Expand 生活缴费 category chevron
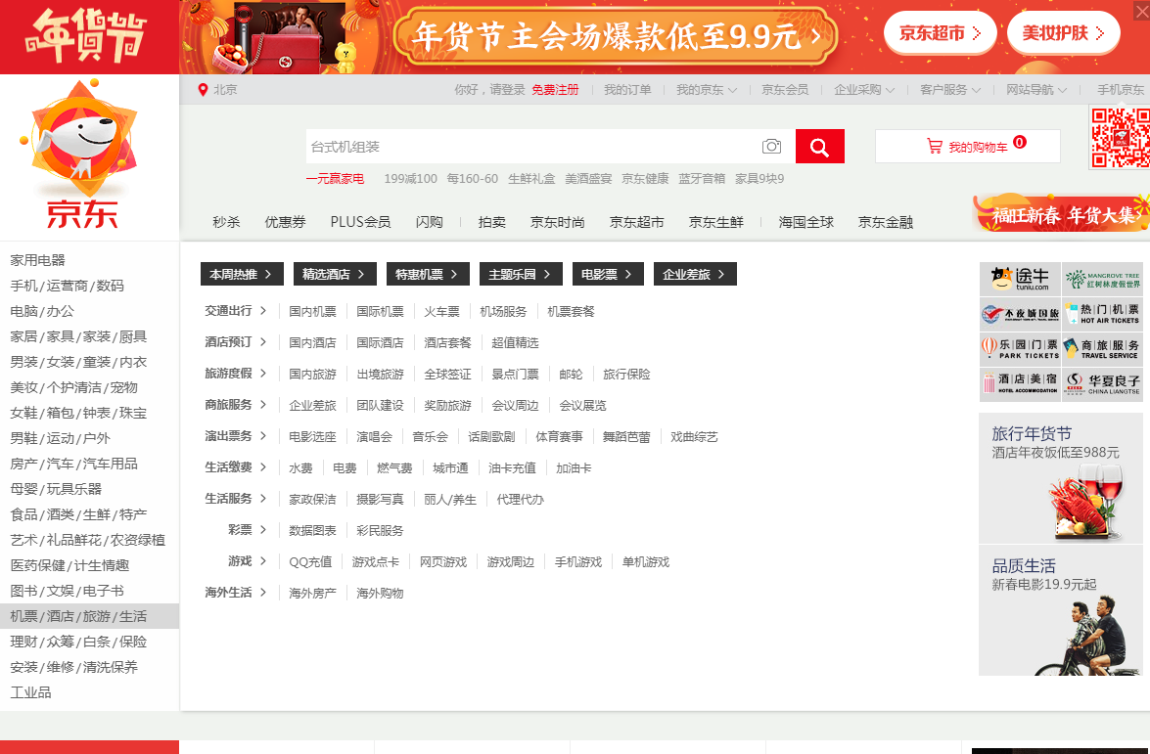This screenshot has height=754, width=1150. click(263, 467)
